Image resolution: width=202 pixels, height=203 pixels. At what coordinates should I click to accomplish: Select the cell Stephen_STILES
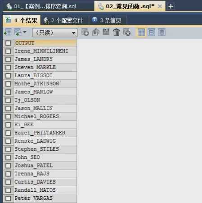pos(45,149)
